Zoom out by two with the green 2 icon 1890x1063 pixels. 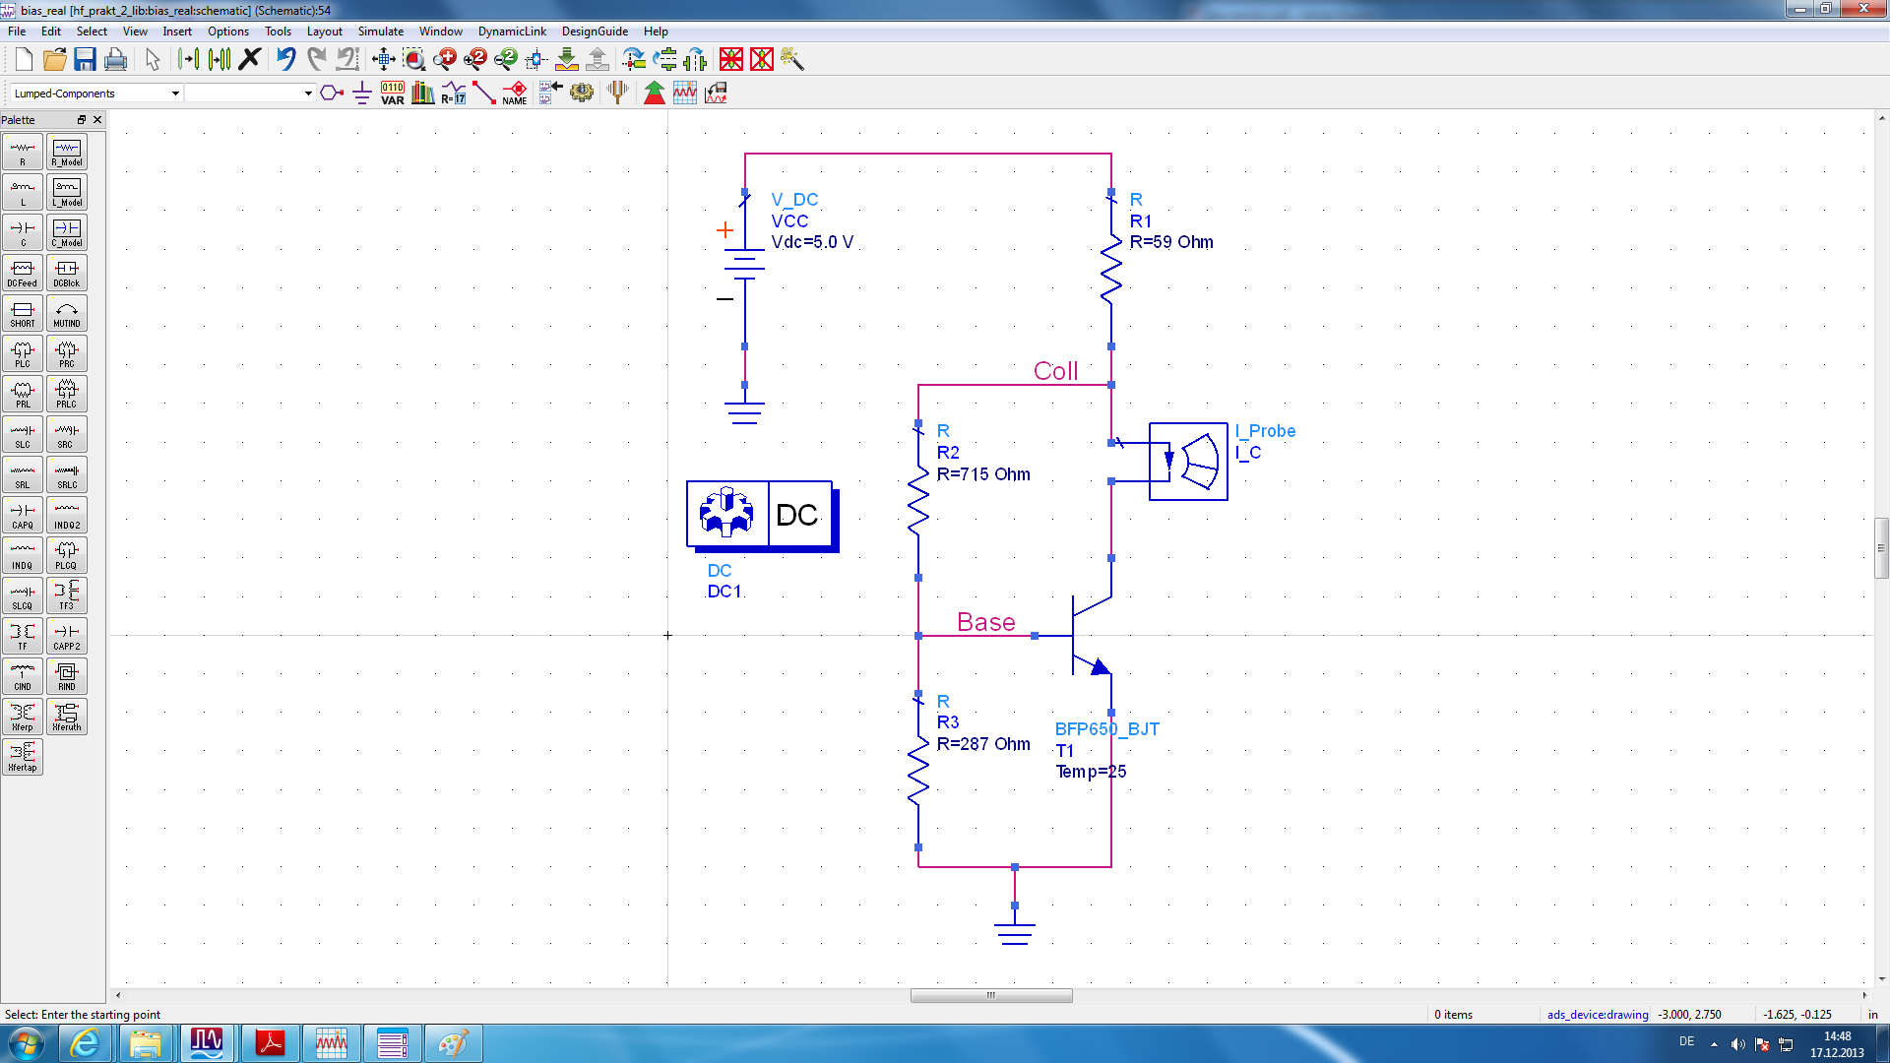506,60
